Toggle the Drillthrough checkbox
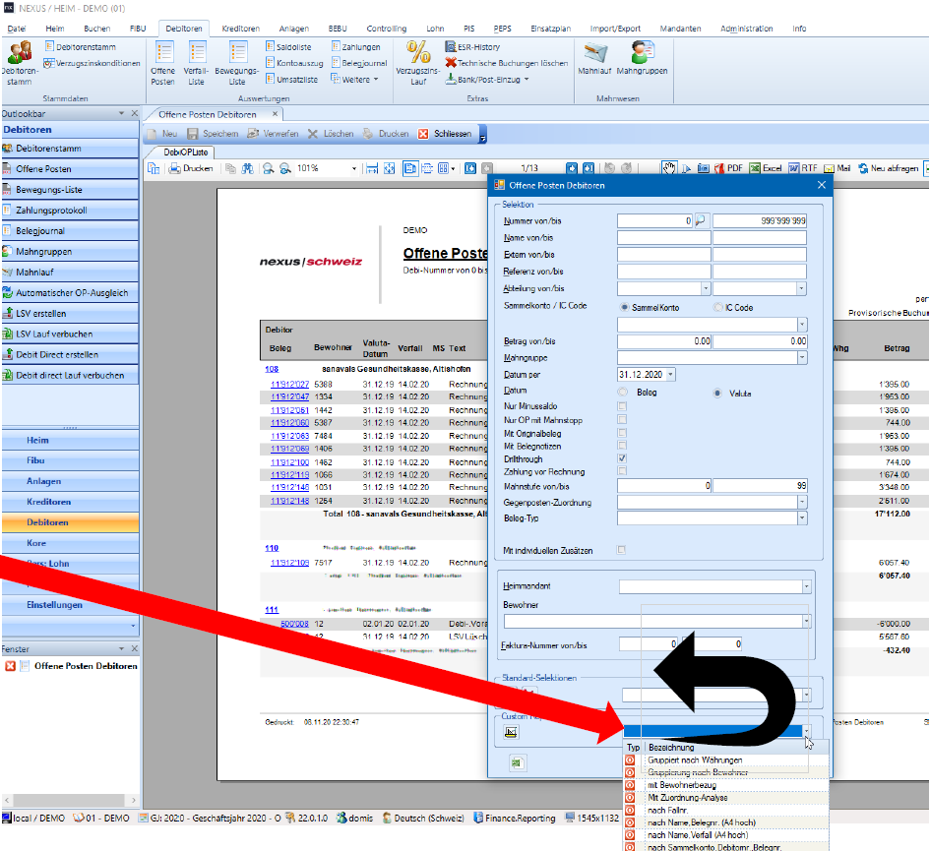Image resolution: width=930 pixels, height=851 pixels. pos(622,458)
